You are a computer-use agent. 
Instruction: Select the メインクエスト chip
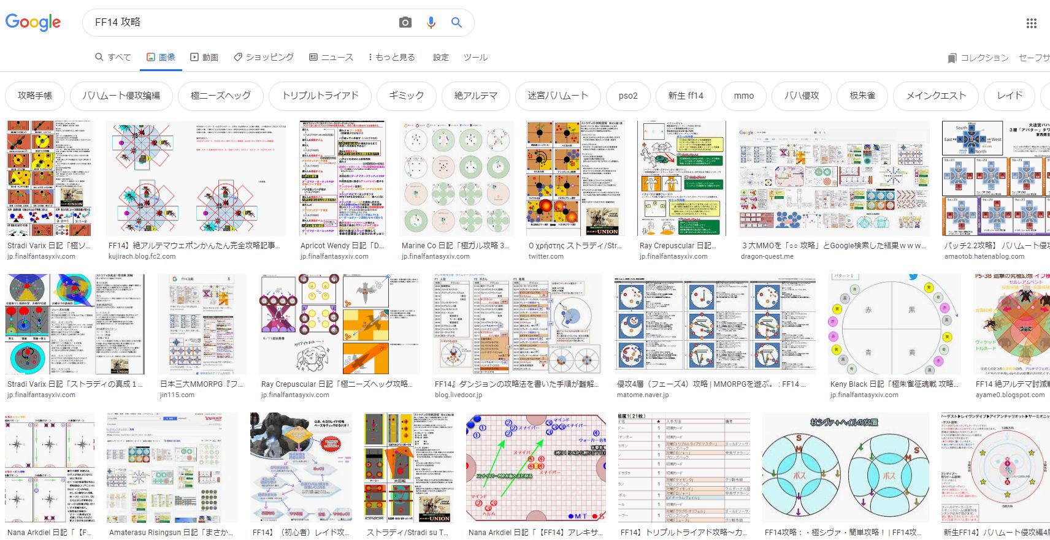click(936, 96)
